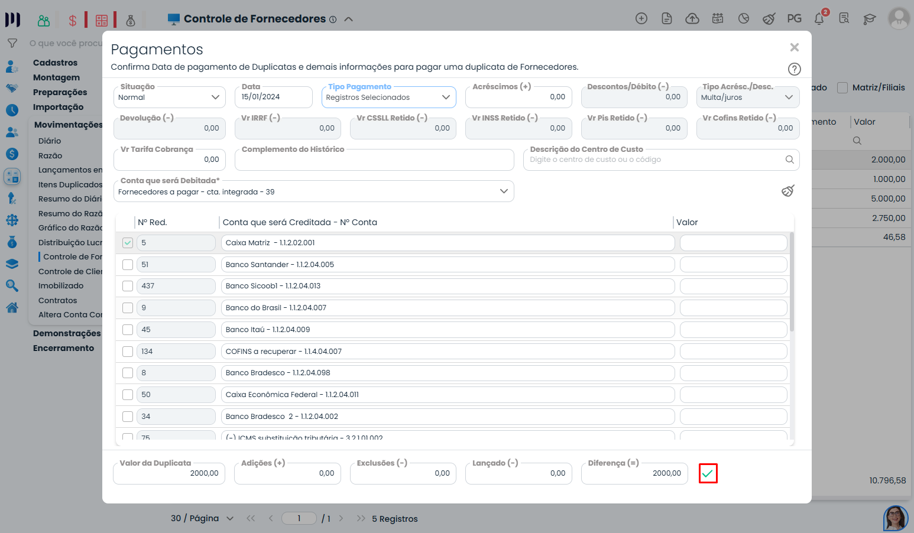The image size is (914, 533).
Task: Open the Importação menu
Action: [58, 107]
